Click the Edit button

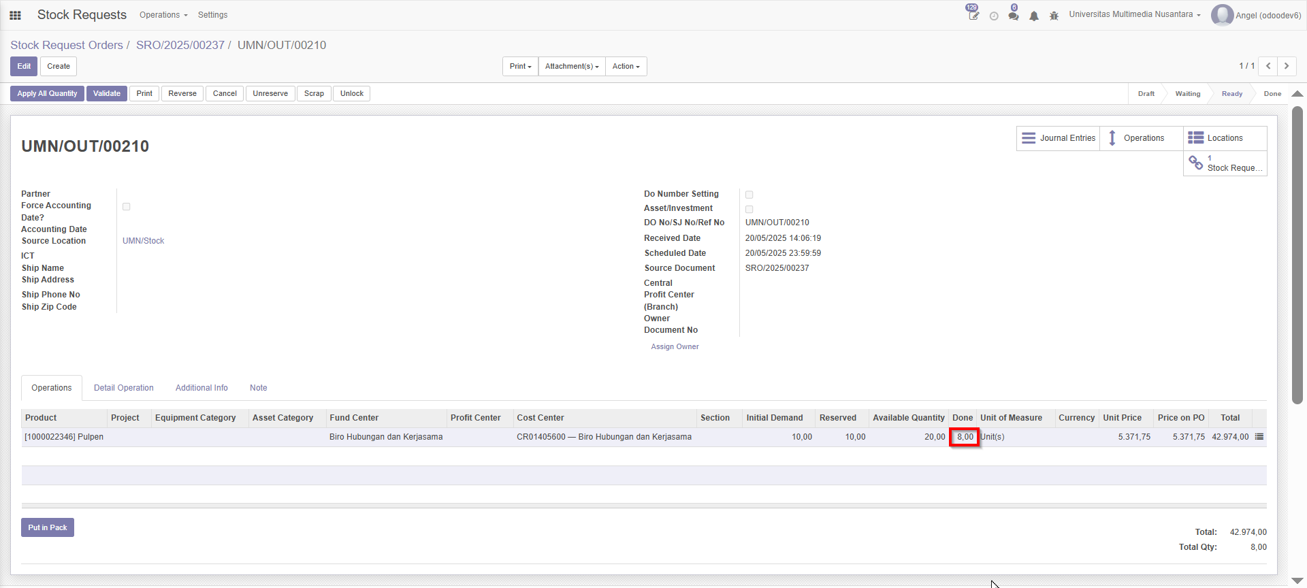pyautogui.click(x=24, y=66)
